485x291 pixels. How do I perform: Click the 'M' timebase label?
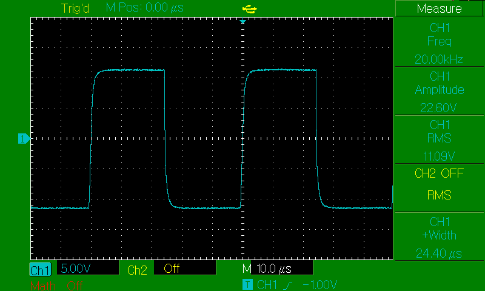(246, 269)
